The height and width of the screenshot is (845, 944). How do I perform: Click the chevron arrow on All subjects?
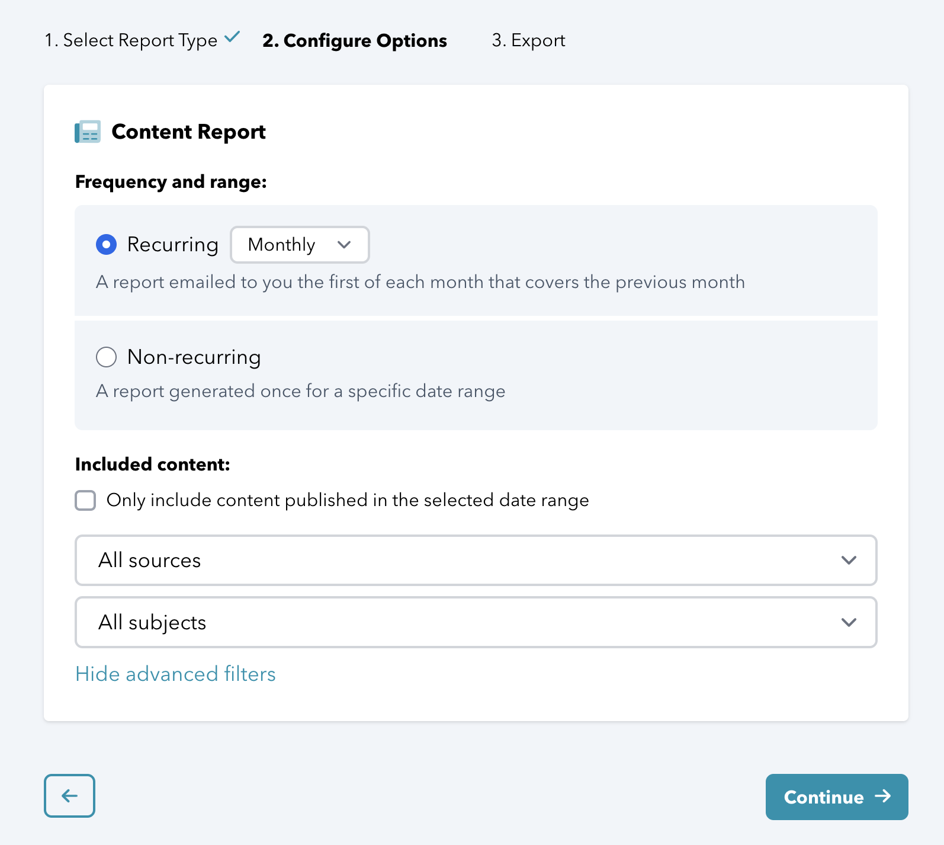(849, 622)
